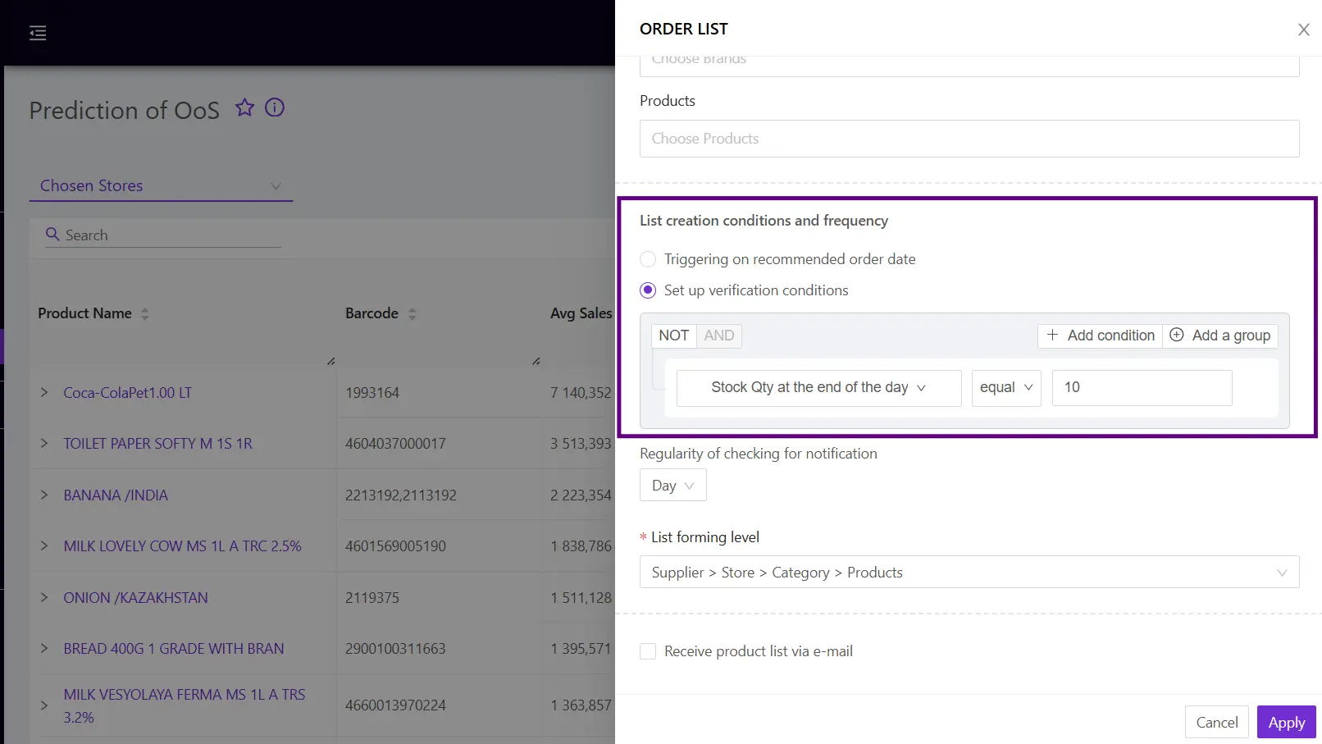1322x744 pixels.
Task: Sort the Product Name column
Action: click(x=144, y=313)
